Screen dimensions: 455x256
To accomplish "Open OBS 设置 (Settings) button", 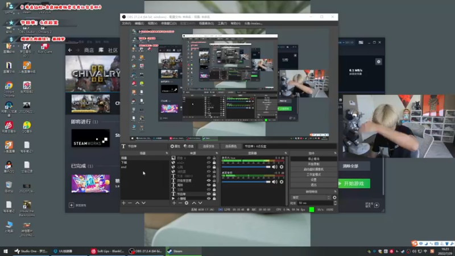I will tap(313, 180).
